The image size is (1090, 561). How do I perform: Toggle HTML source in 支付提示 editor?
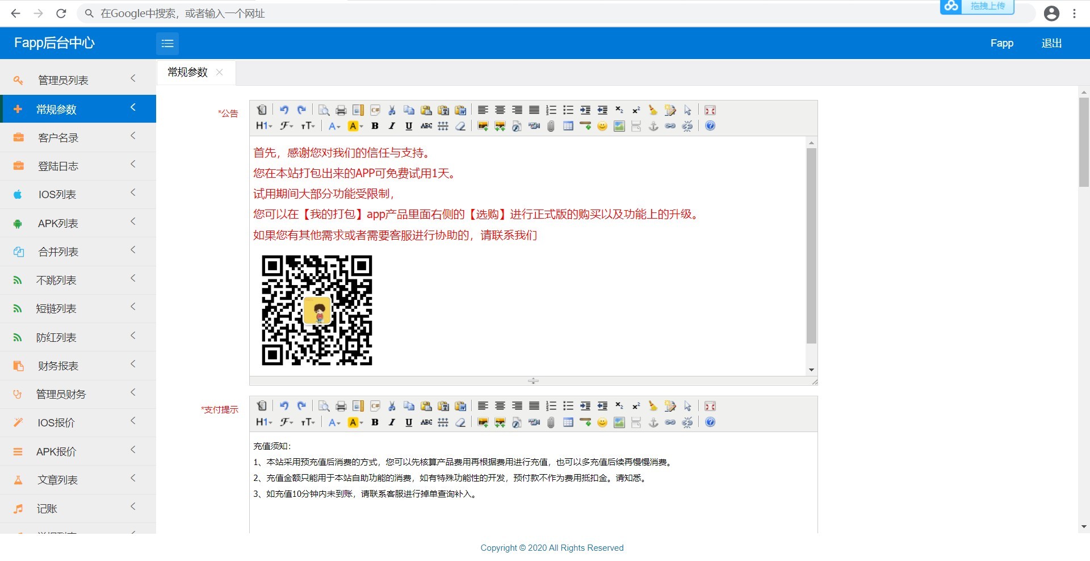click(262, 406)
